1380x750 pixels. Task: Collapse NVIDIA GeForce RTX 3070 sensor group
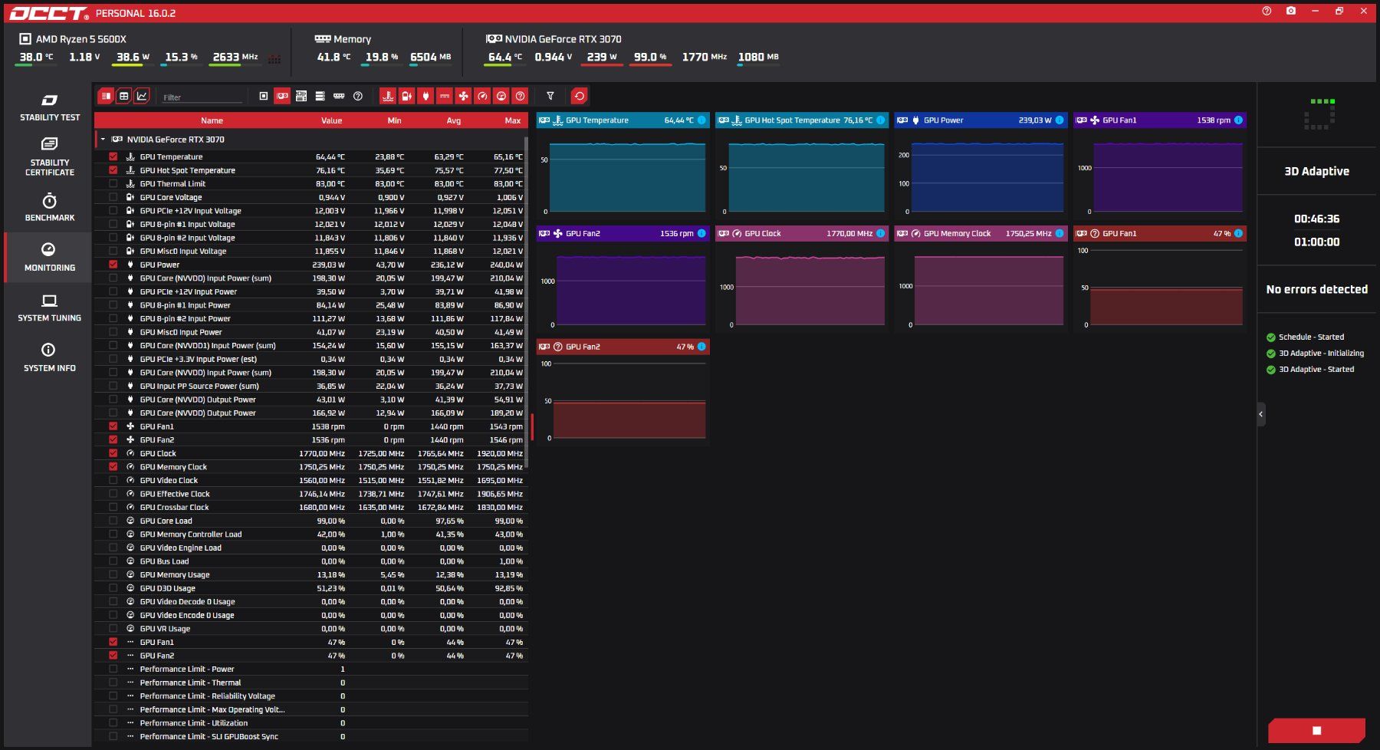(x=103, y=140)
